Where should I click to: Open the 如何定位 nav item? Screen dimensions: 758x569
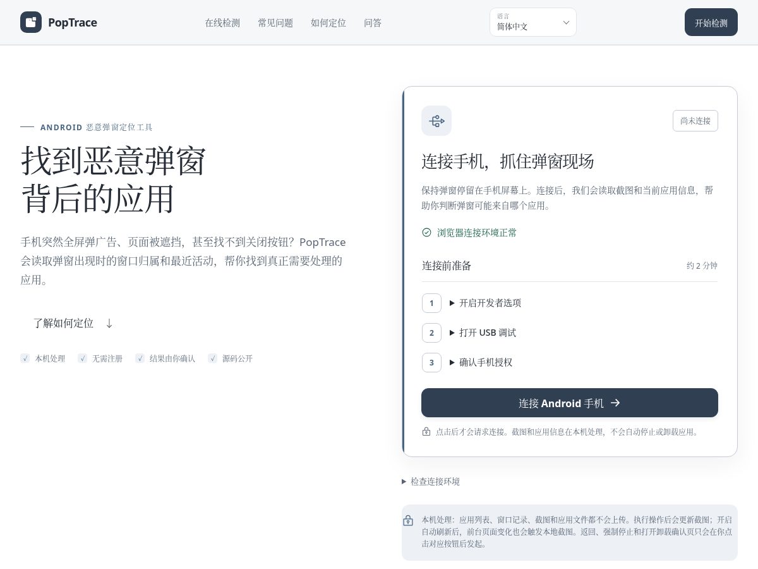coord(328,23)
